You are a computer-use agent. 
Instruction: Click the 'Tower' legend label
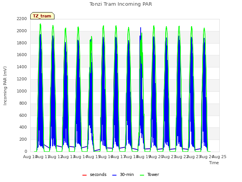(x=153, y=174)
